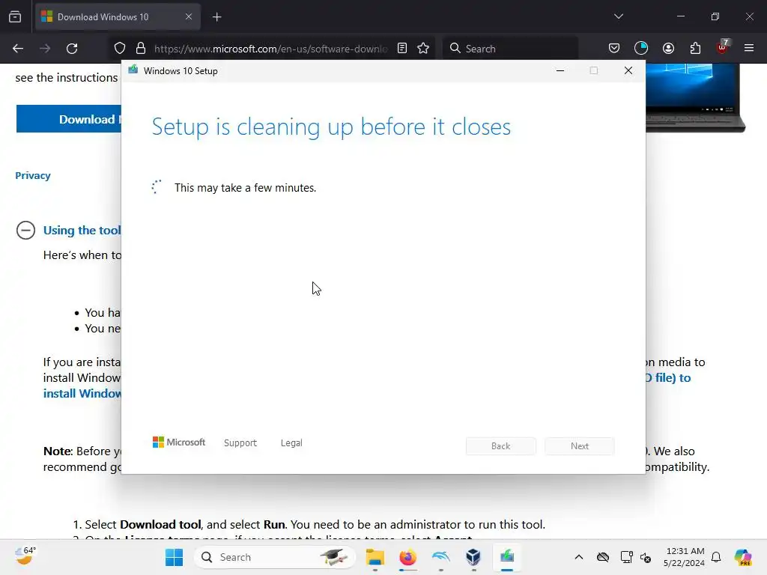This screenshot has height=575, width=767.
Task: Open File Explorer from the taskbar
Action: click(x=375, y=557)
